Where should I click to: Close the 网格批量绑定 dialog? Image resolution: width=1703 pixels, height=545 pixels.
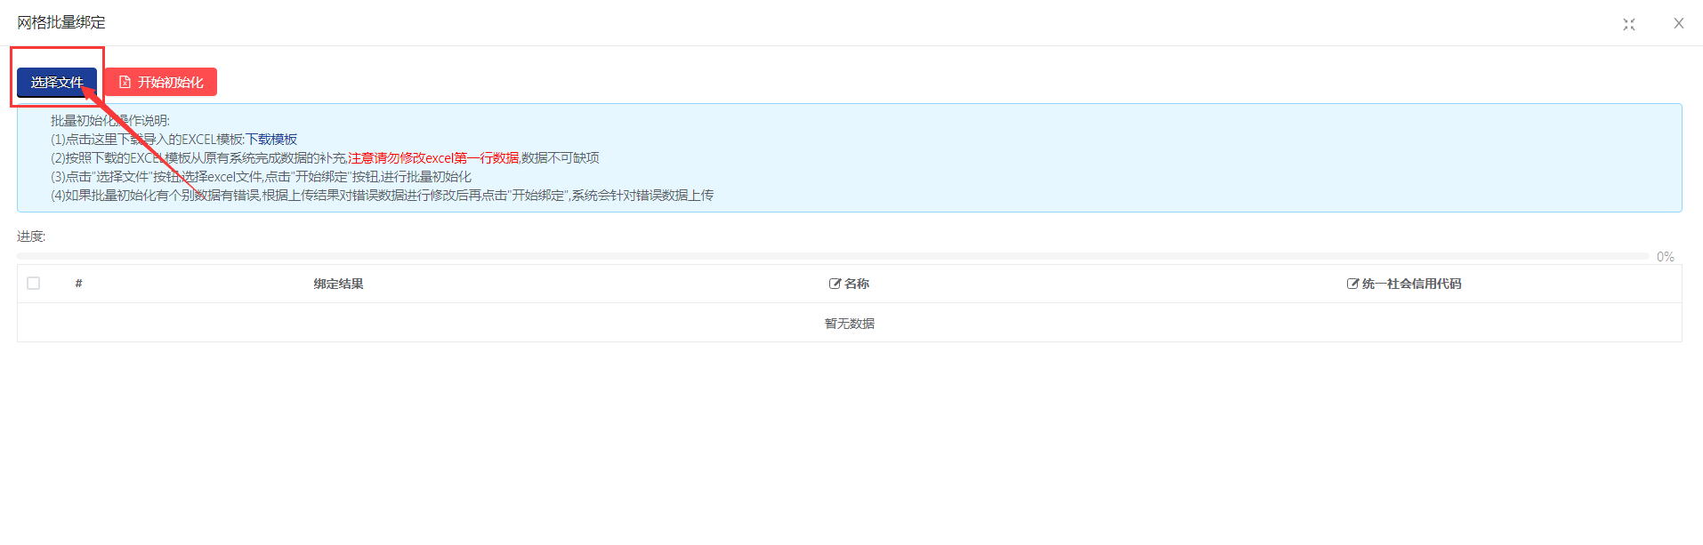click(1678, 24)
